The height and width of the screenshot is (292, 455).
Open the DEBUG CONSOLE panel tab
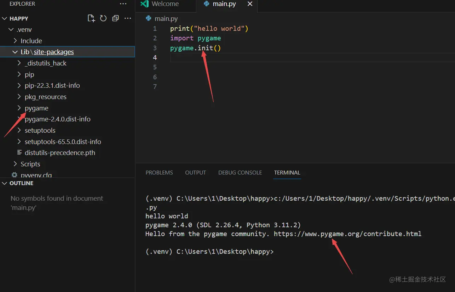pyautogui.click(x=240, y=173)
